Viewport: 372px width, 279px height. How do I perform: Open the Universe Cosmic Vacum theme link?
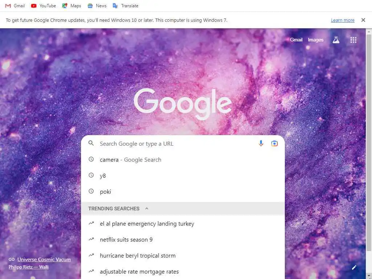coord(44,259)
